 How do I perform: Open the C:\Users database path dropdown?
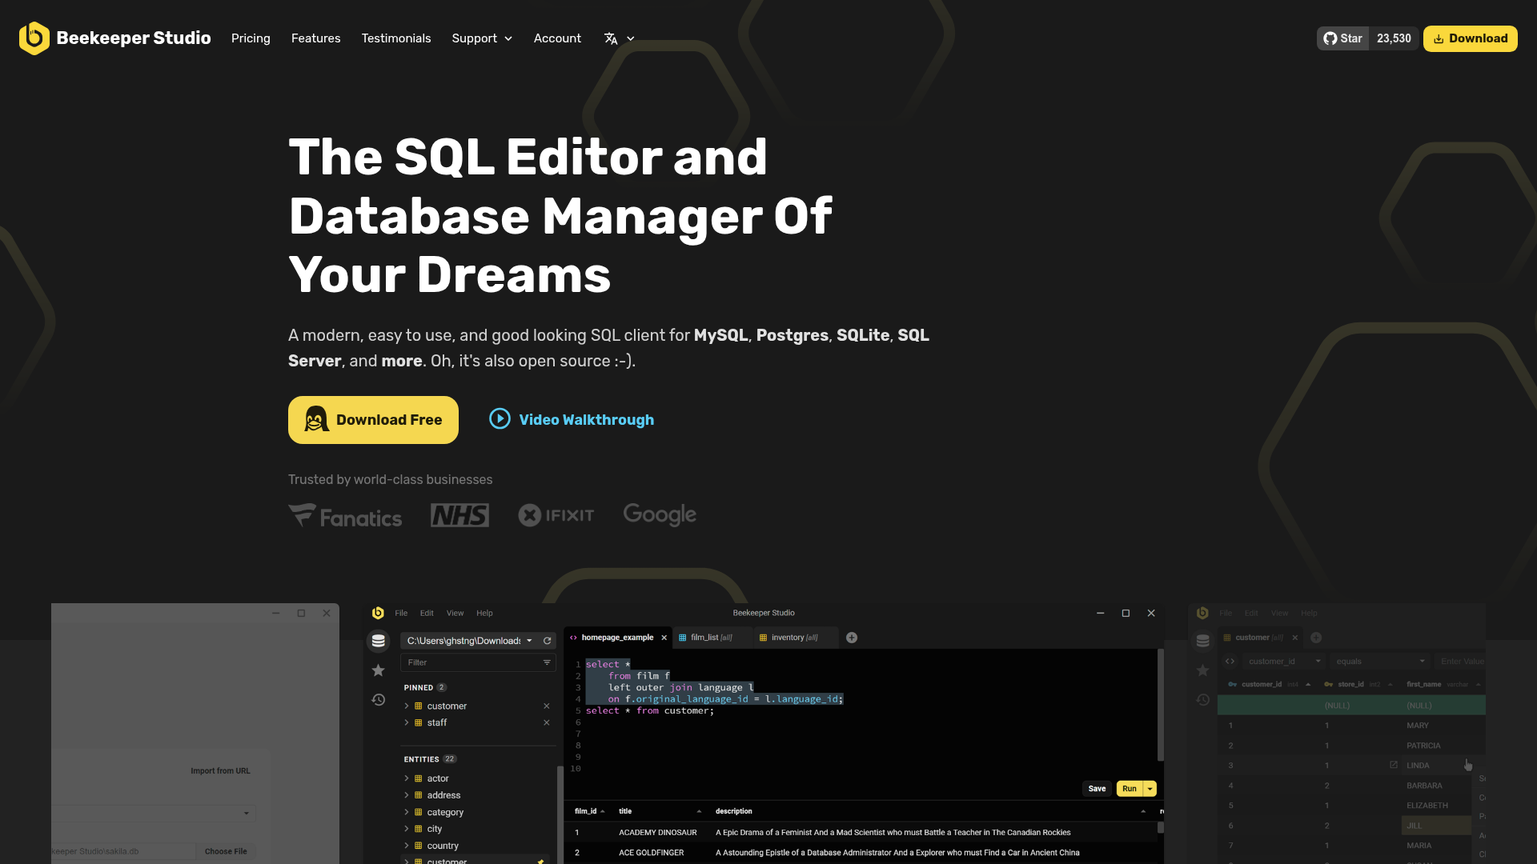click(x=469, y=641)
